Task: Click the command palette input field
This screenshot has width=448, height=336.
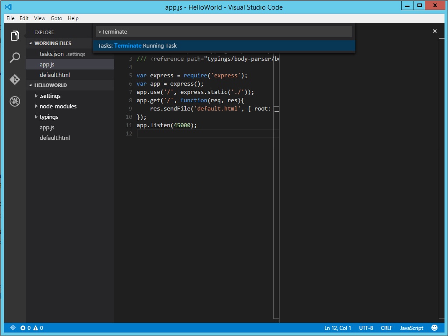Action: [224, 32]
